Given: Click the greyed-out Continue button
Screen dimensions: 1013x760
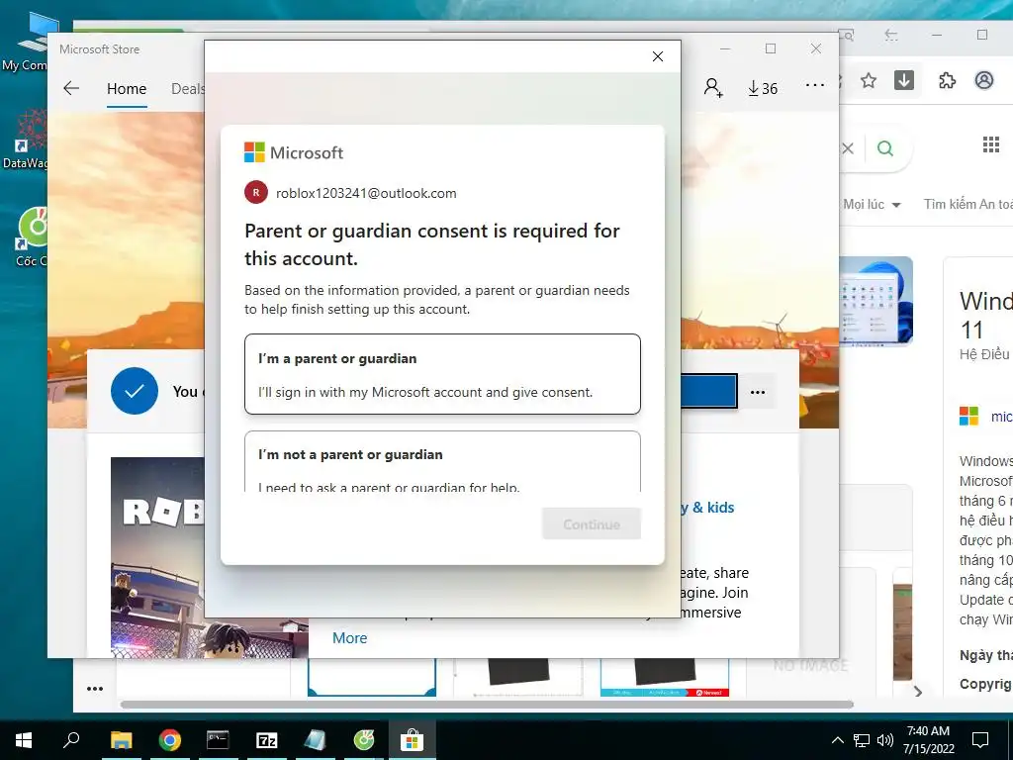Looking at the screenshot, I should click(x=592, y=524).
